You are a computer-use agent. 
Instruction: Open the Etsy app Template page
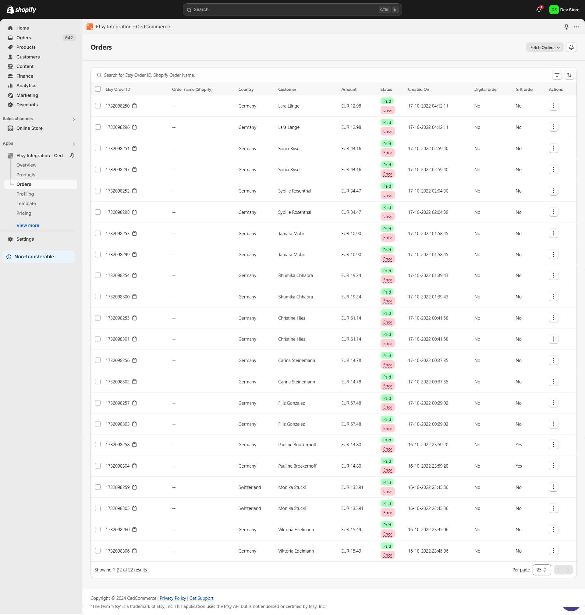26,203
